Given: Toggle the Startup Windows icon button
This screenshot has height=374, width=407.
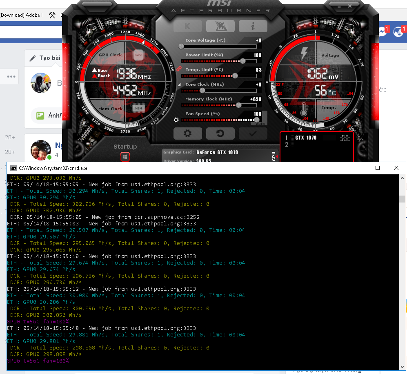Looking at the screenshot, I should pyautogui.click(x=125, y=157).
